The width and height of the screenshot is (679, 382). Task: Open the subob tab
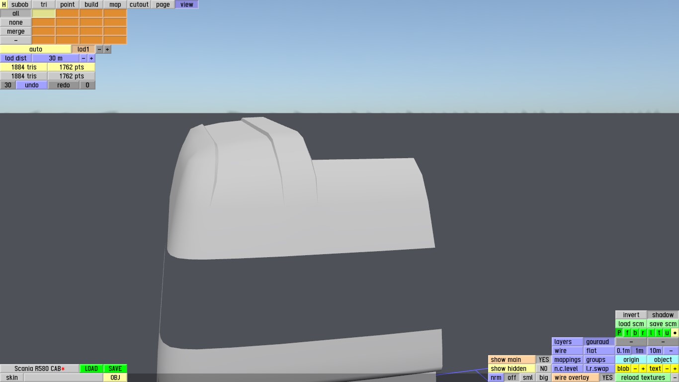point(20,4)
